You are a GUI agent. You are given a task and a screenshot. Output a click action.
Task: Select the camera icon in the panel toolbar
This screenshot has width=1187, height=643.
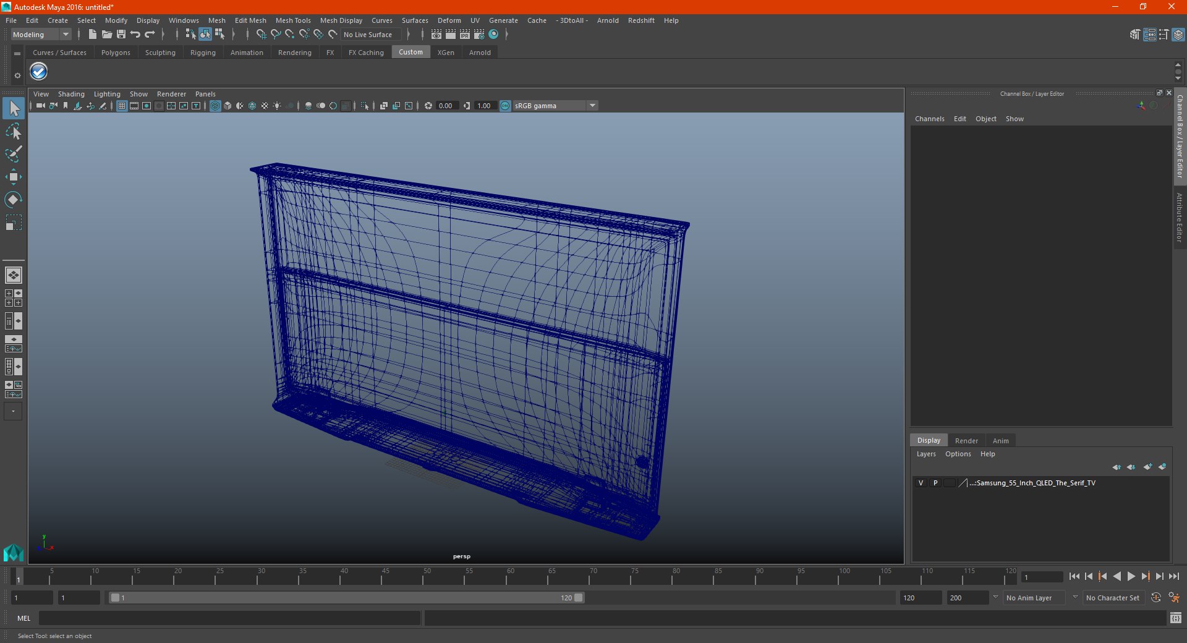[x=40, y=106]
